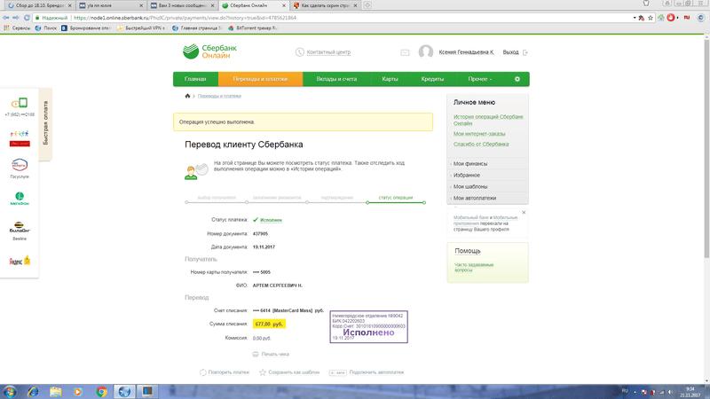Screen dimensions: 710x399
Task: Click the logout arrow icon next to Выход
Action: pyautogui.click(x=525, y=52)
